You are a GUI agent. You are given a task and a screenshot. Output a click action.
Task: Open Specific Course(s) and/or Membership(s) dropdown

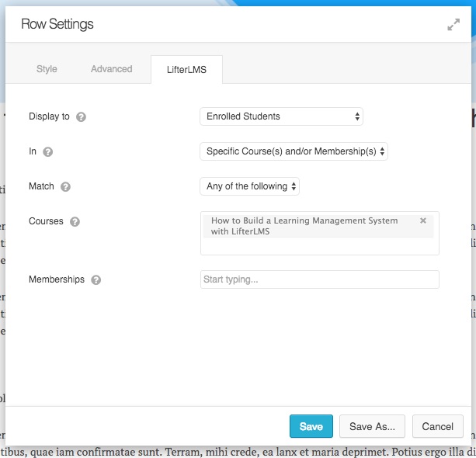(294, 151)
